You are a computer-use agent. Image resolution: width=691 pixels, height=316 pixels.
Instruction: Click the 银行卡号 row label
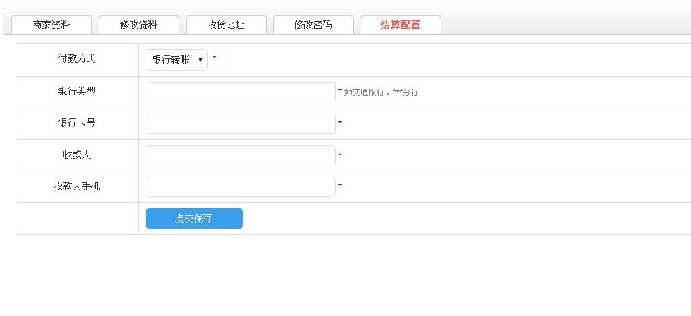click(77, 123)
